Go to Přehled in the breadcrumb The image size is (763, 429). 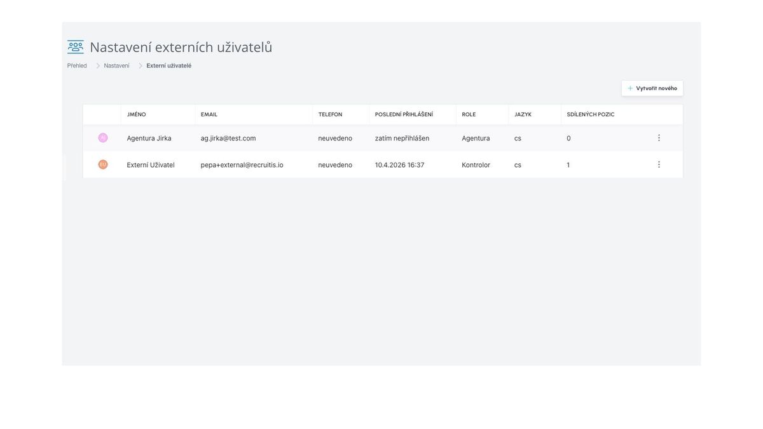(x=77, y=65)
